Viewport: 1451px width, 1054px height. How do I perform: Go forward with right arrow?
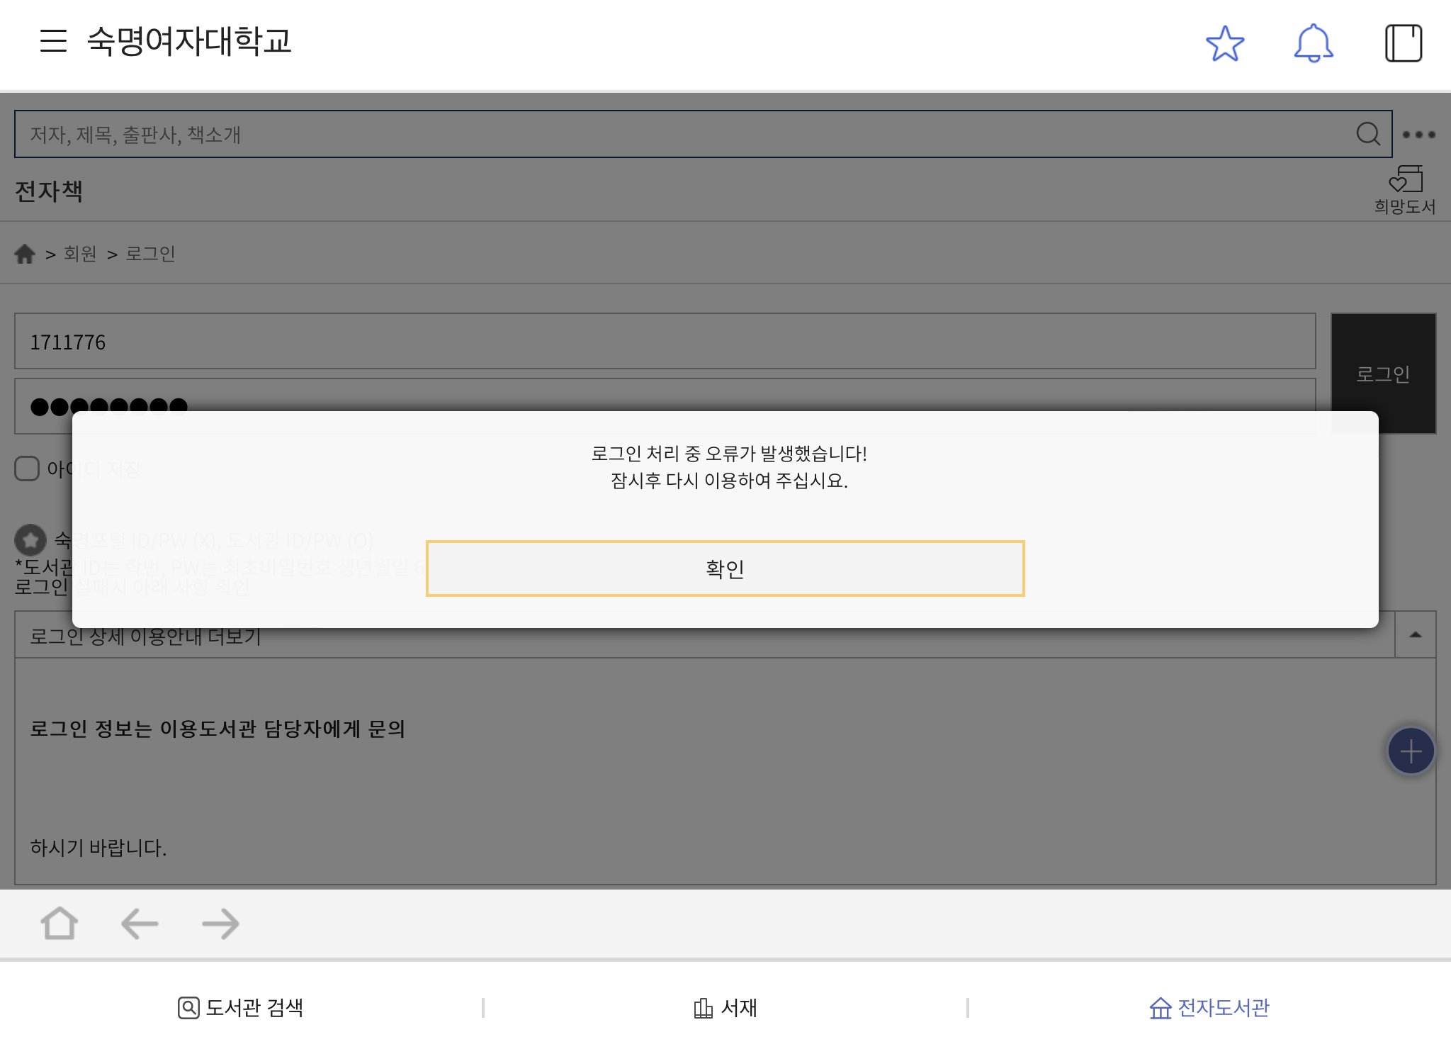pyautogui.click(x=220, y=924)
